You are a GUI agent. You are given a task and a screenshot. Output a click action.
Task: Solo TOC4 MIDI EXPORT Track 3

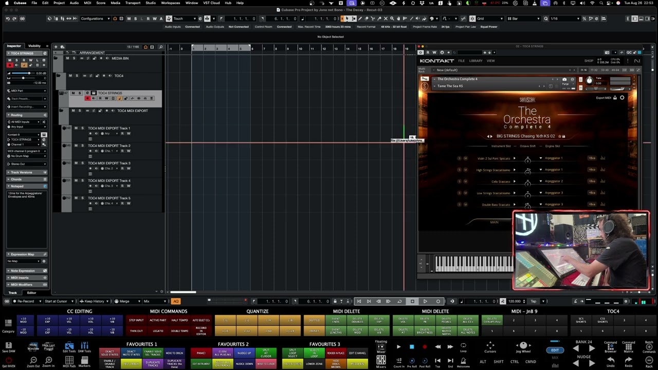pyautogui.click(x=82, y=163)
